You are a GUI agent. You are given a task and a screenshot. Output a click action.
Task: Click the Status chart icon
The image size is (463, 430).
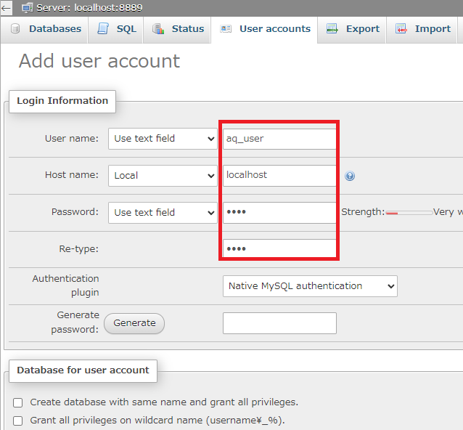click(x=158, y=28)
